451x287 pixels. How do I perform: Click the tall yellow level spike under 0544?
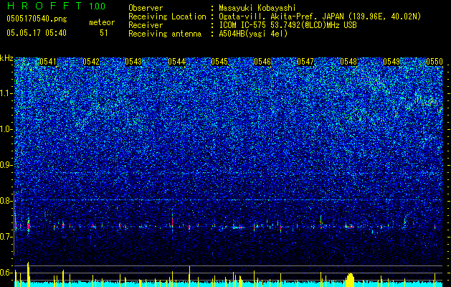point(189,276)
